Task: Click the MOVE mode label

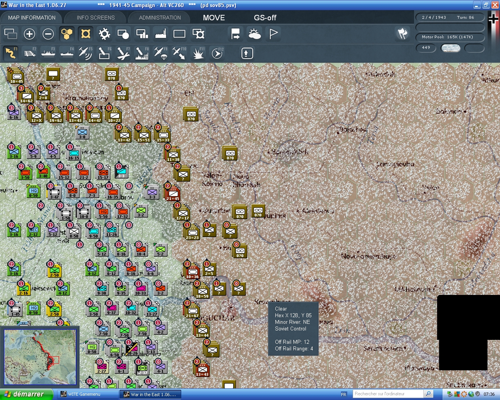Action: pos(214,18)
